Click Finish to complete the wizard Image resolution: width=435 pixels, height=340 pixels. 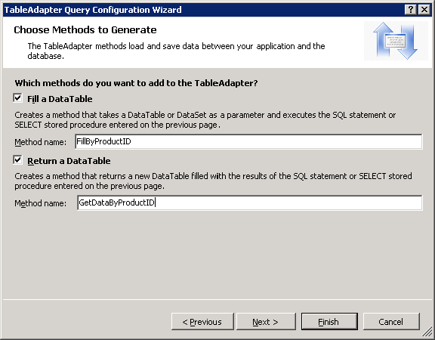329,322
